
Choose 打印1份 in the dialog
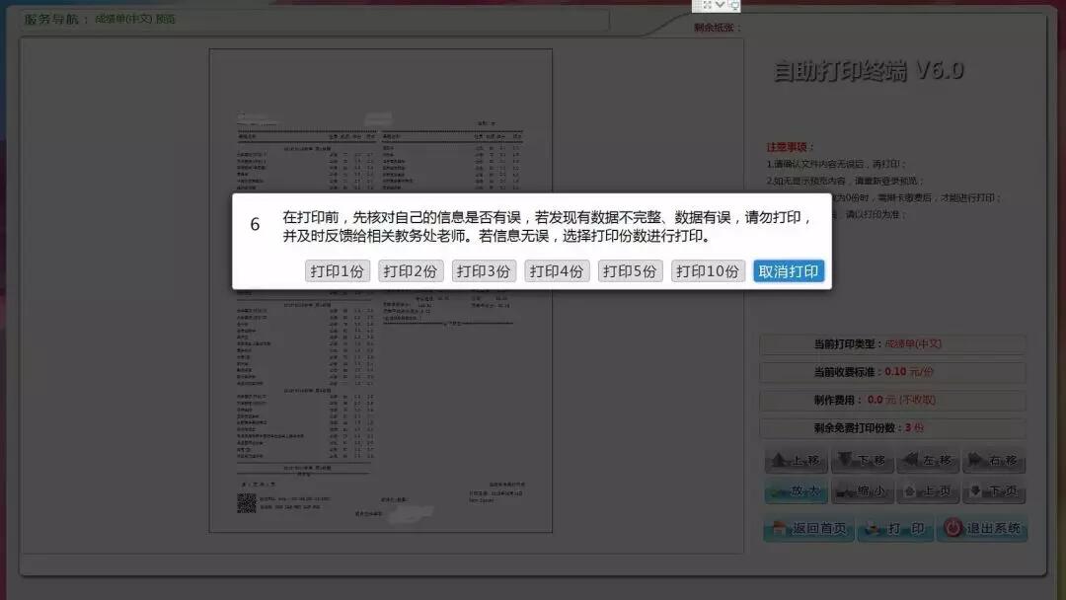coord(338,271)
